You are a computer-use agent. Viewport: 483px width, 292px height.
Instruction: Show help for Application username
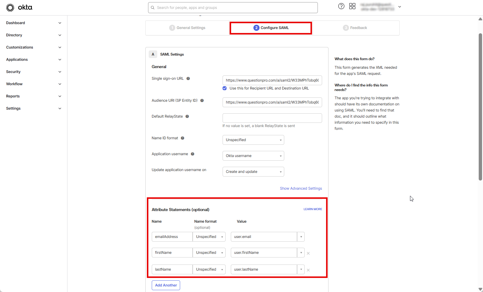coord(193,154)
